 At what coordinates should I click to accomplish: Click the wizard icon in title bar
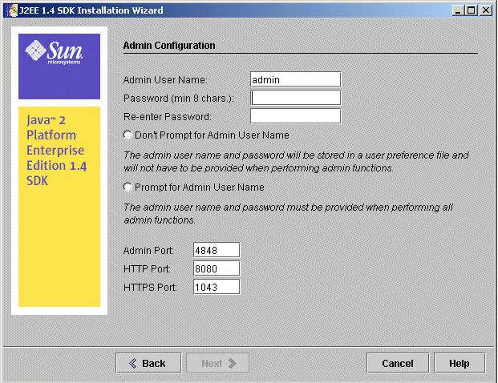click(x=12, y=10)
